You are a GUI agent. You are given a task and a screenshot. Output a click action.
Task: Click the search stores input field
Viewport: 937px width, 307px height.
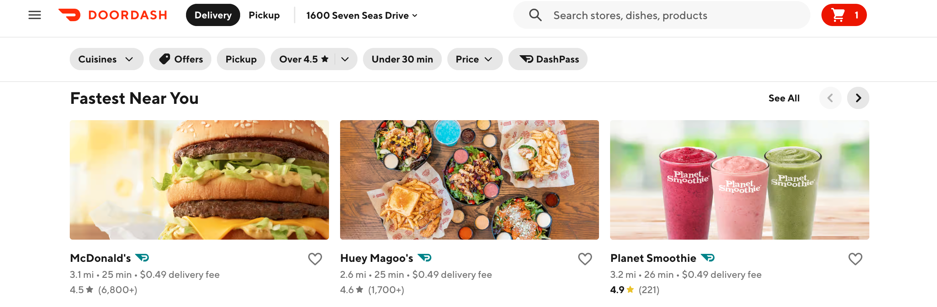tap(673, 15)
